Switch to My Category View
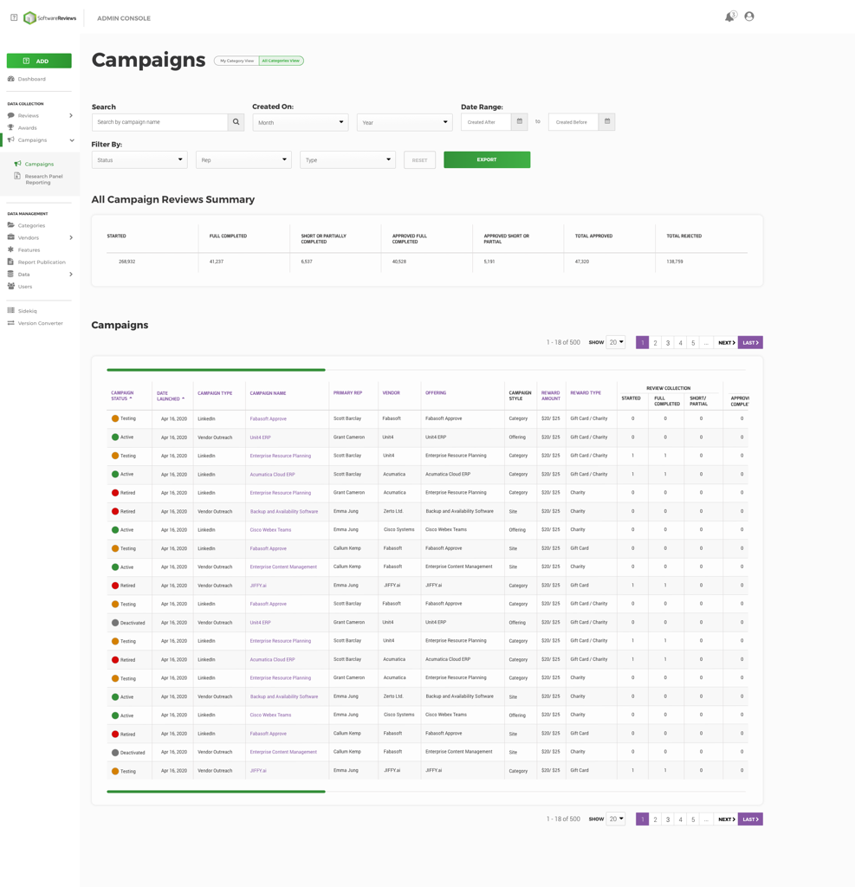The width and height of the screenshot is (855, 887). (236, 61)
